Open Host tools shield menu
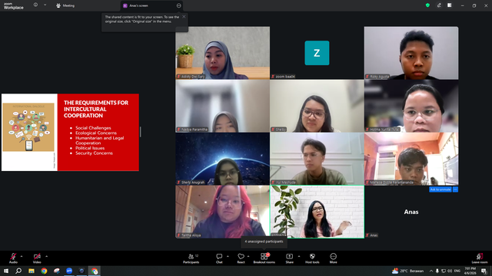The height and width of the screenshot is (276, 492). [x=312, y=258]
